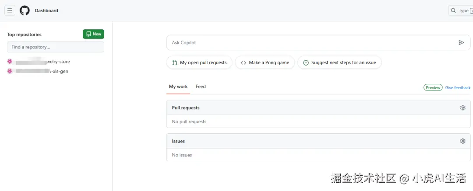Viewport: 473px width, 191px height.
Task: Open the hamburger navigation menu
Action: click(10, 10)
